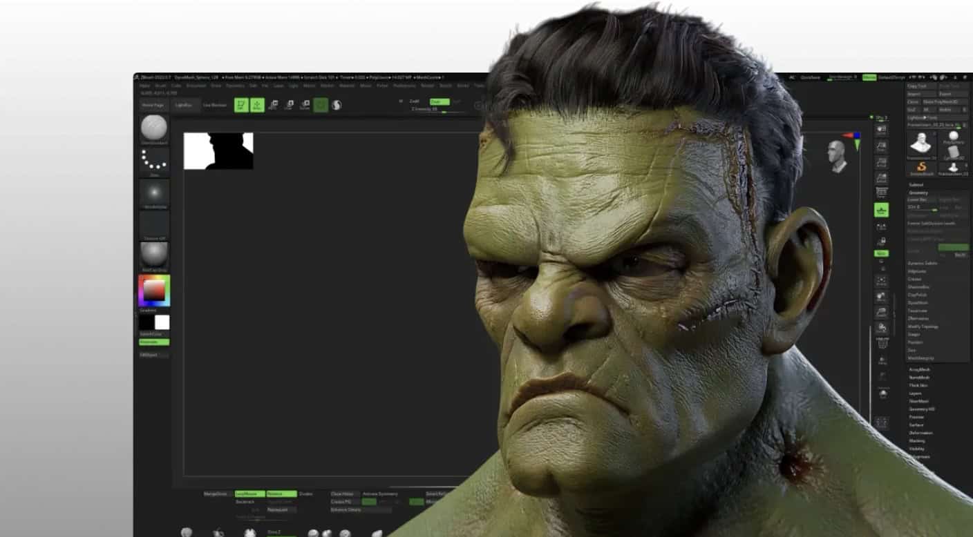Image resolution: width=973 pixels, height=537 pixels.
Task: Click the BPR render icon on right shelf
Action: (x=881, y=130)
